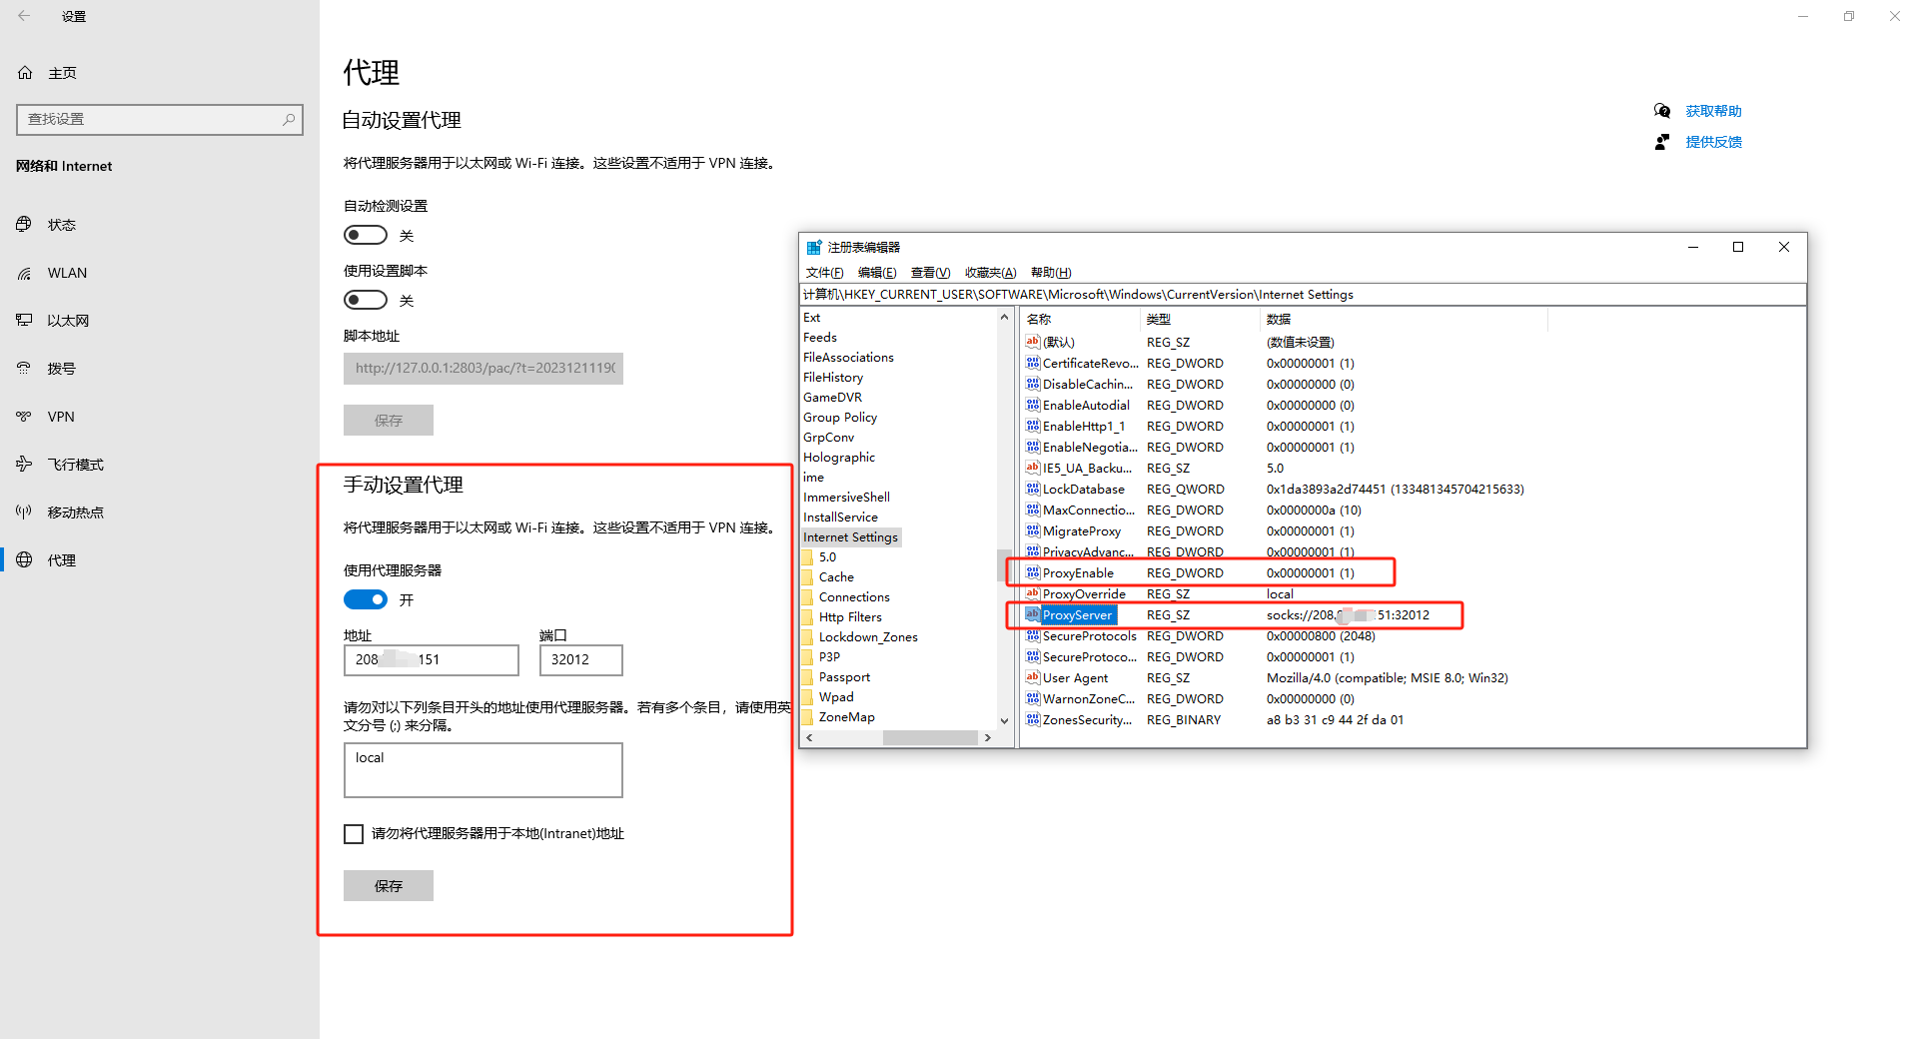Select Internet Settings key in registry tree
This screenshot has width=1918, height=1039.
(851, 537)
